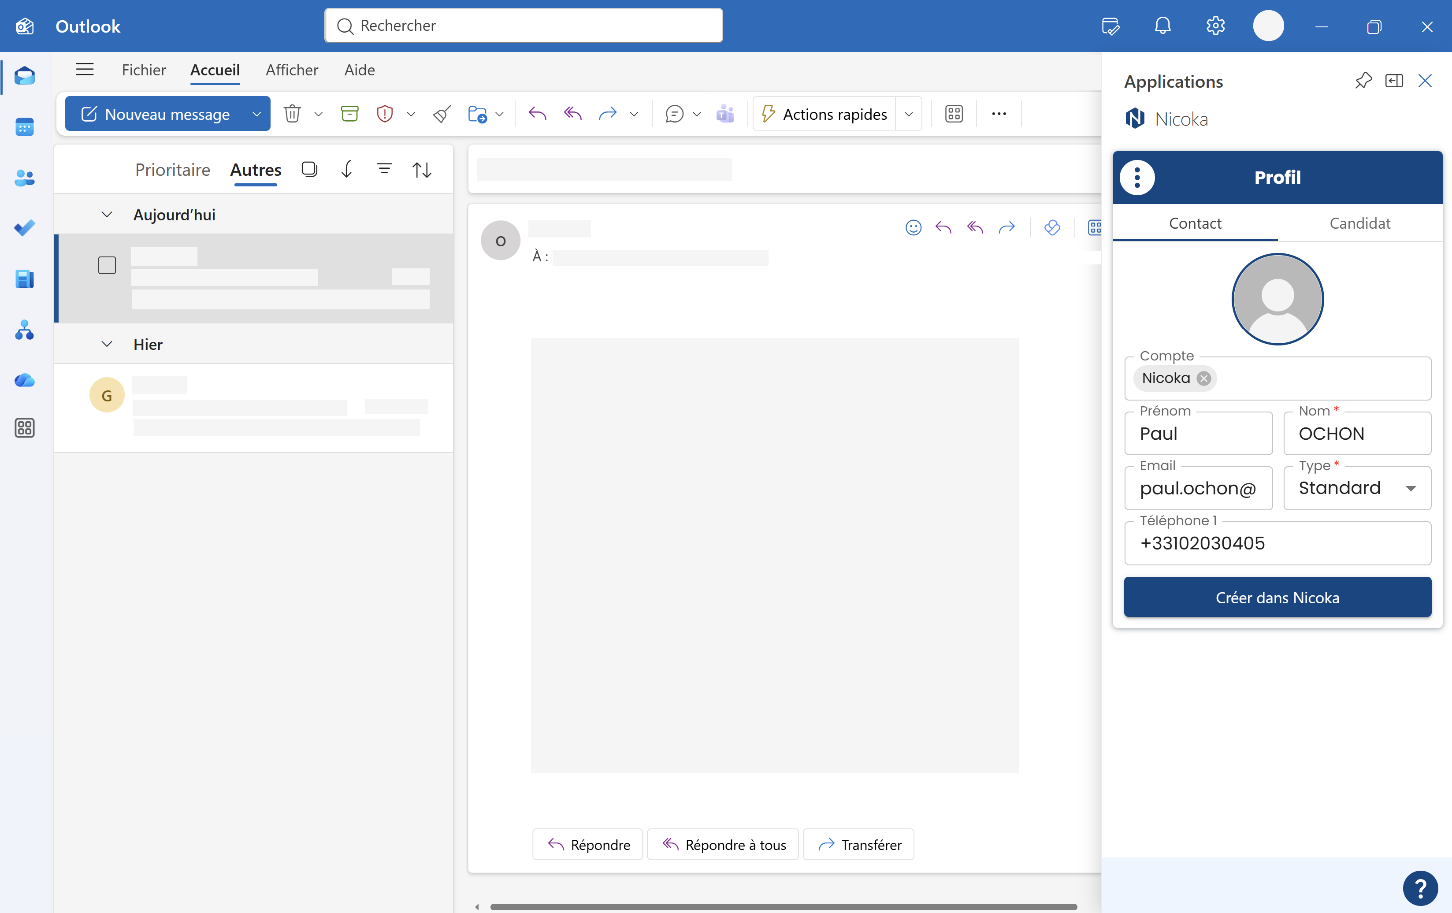This screenshot has height=913, width=1452.
Task: Open the chat bubble icon in the ribbon
Action: point(674,114)
